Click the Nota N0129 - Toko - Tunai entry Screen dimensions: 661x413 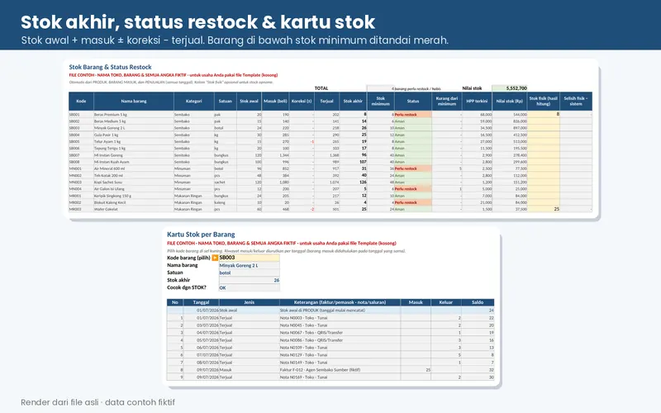[303, 355]
